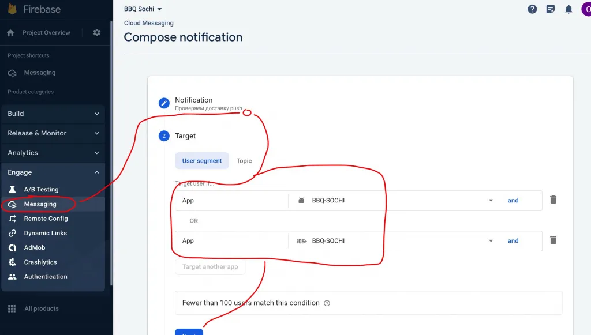Viewport: 591px width, 335px height.
Task: Open second App condition type field
Action: tap(232, 241)
